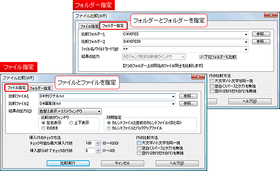280x171 pixels.
Task: Select the フォルダー指定 tab in the folder dialog
Action: pyautogui.click(x=113, y=26)
